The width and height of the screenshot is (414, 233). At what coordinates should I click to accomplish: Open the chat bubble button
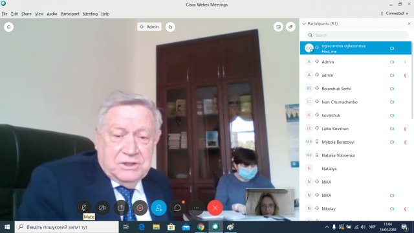click(177, 208)
